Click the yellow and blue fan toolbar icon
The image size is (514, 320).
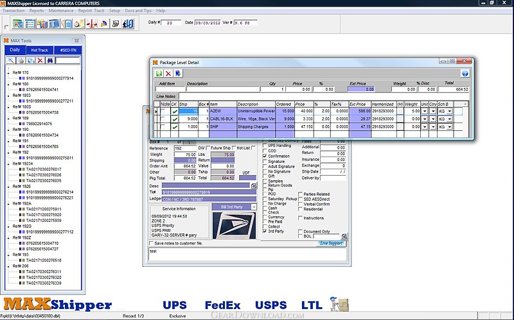(103, 24)
